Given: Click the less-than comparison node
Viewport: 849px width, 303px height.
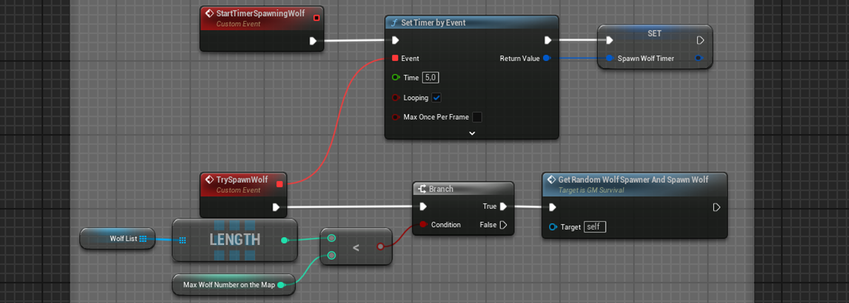Looking at the screenshot, I should point(356,247).
